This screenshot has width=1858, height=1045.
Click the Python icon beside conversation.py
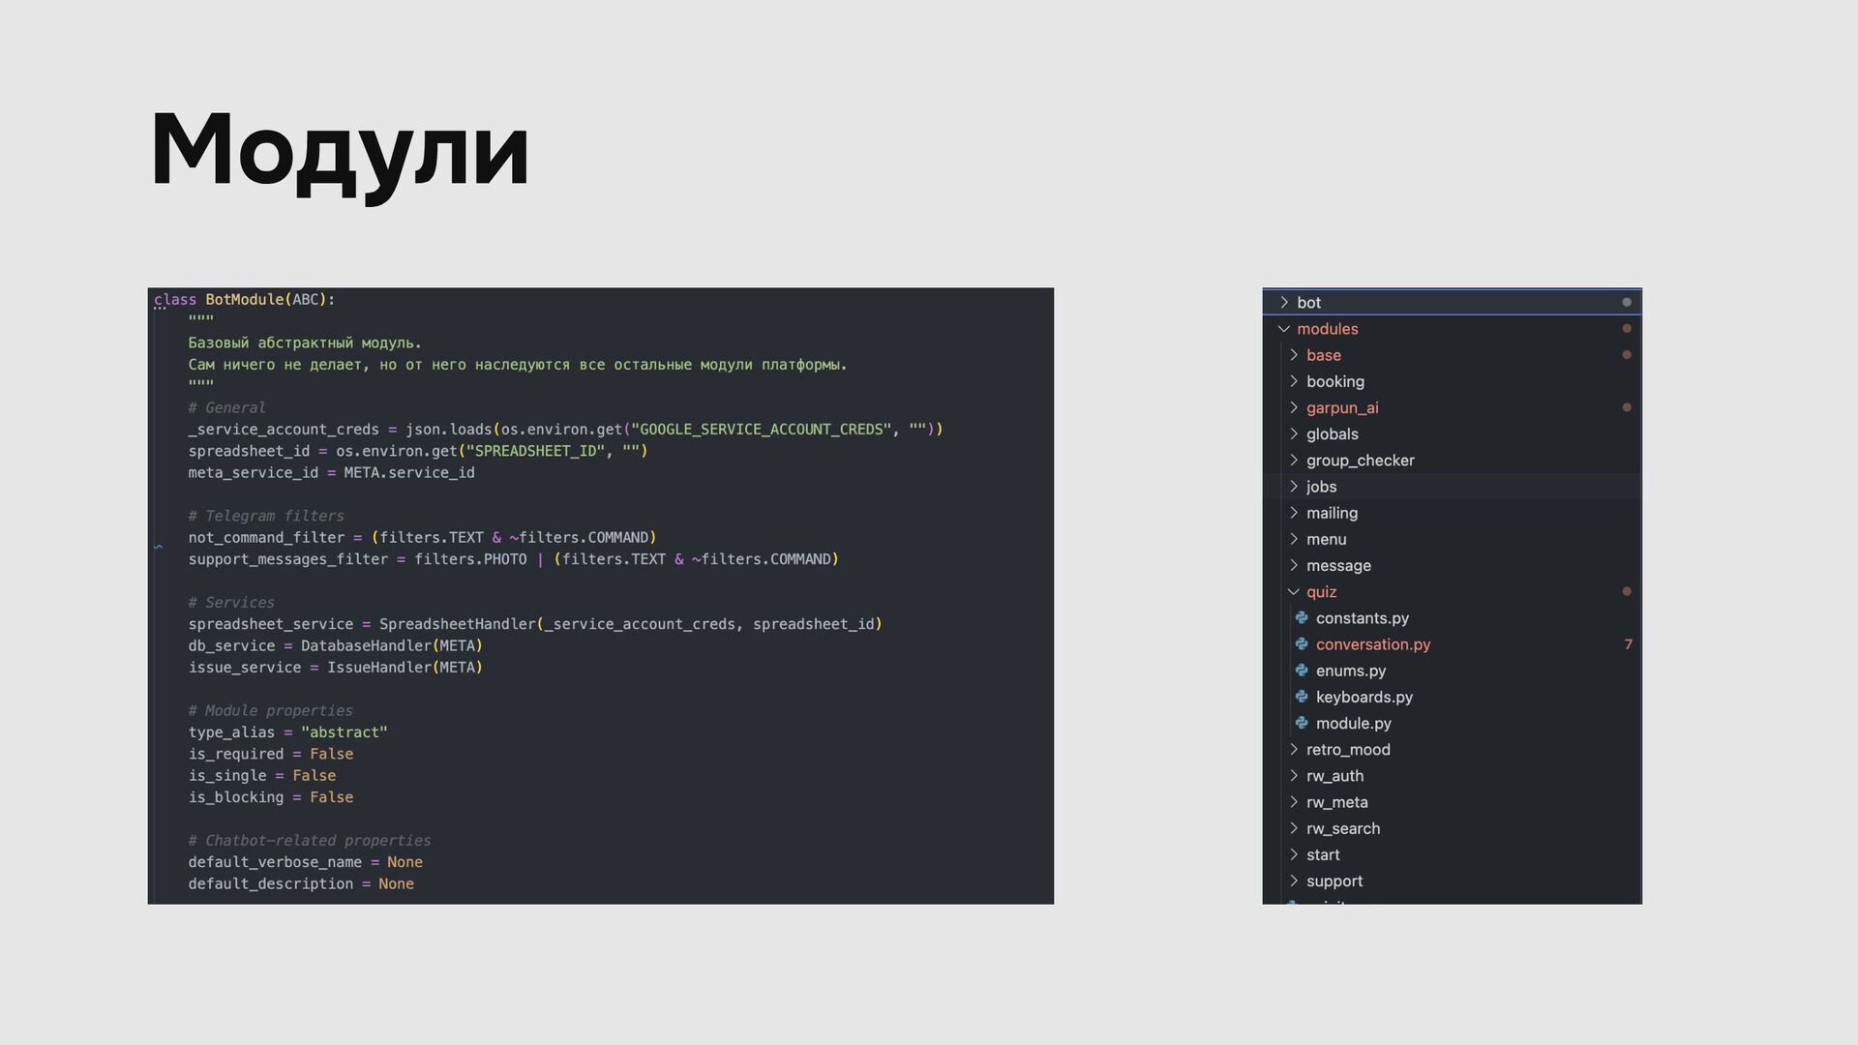(x=1302, y=644)
